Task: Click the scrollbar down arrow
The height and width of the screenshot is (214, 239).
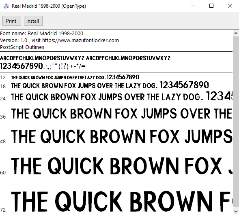Action: click(236, 211)
